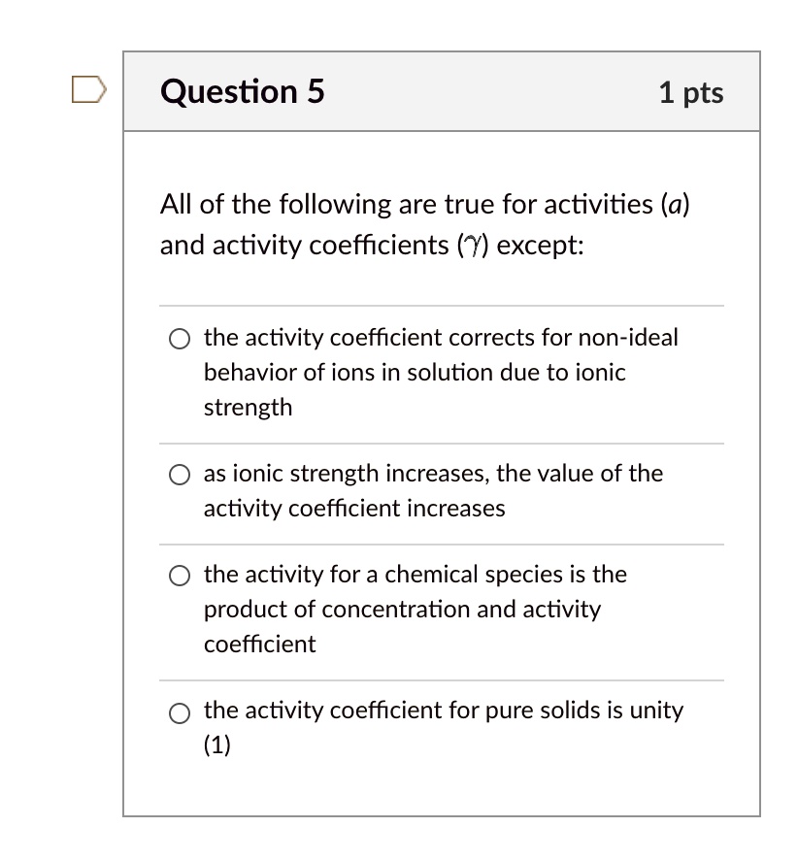Select the radio button for 'non-ideal behavior' answer
Image resolution: width=798 pixels, height=860 pixels.
coord(180,339)
